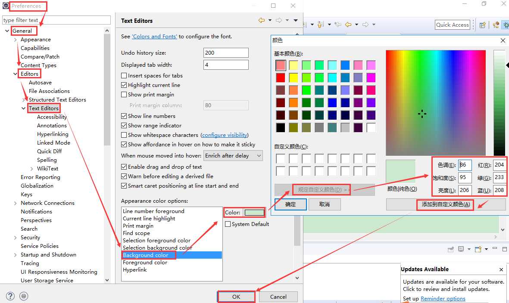
Task: Expand the Network Connections node
Action: coord(15,203)
